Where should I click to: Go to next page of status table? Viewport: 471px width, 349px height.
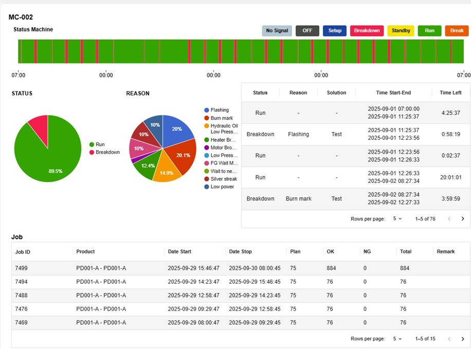click(462, 219)
